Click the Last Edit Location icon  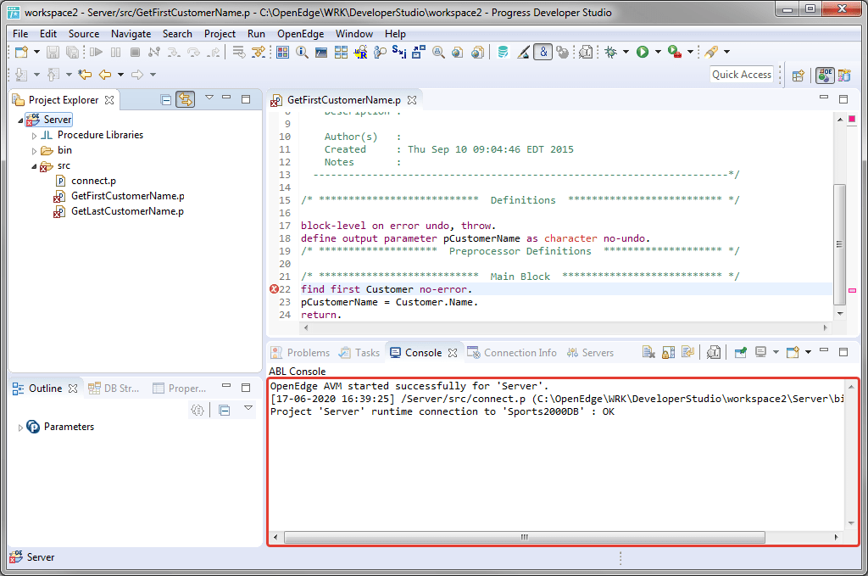pos(85,74)
